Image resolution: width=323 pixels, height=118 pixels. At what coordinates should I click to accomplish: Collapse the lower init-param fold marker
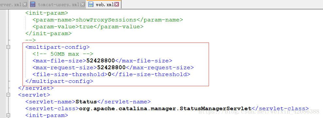coord(8,115)
